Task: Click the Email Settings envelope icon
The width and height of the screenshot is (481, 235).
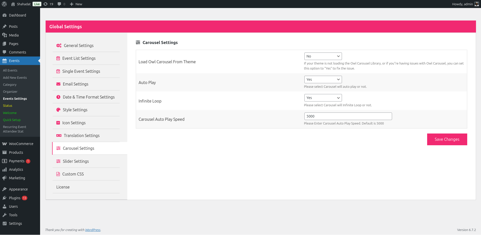Action: pyautogui.click(x=58, y=84)
